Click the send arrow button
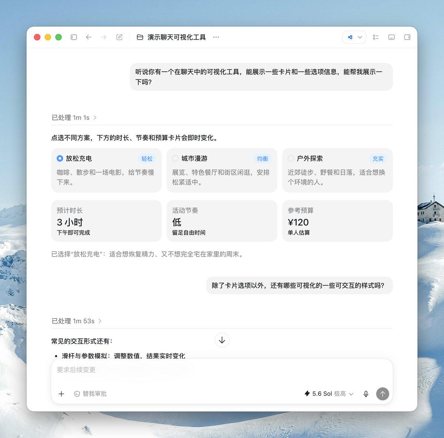 tap(383, 394)
